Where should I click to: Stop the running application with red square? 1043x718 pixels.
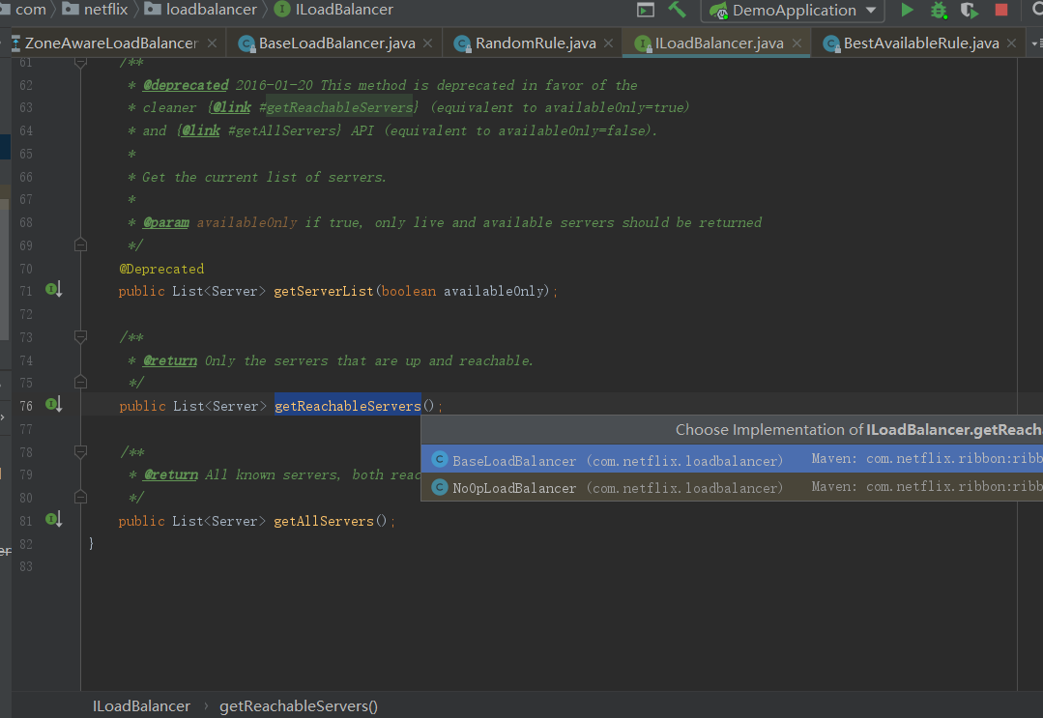(x=1001, y=10)
